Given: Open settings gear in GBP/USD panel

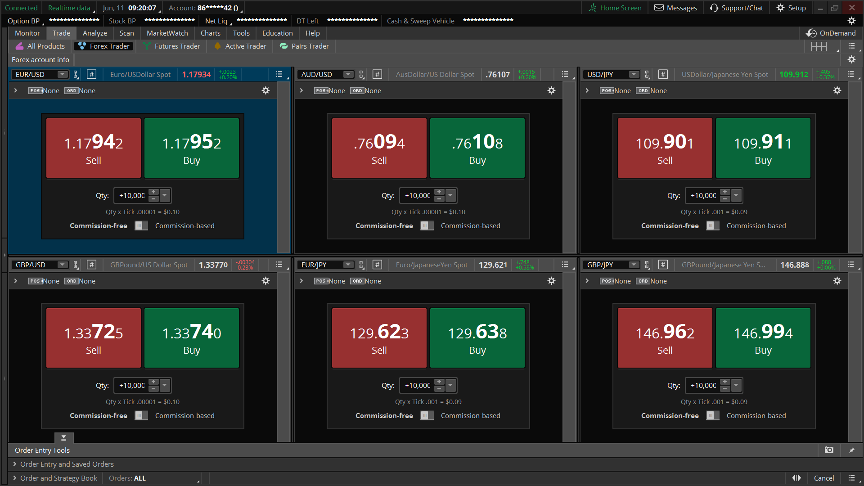Looking at the screenshot, I should click(x=266, y=281).
